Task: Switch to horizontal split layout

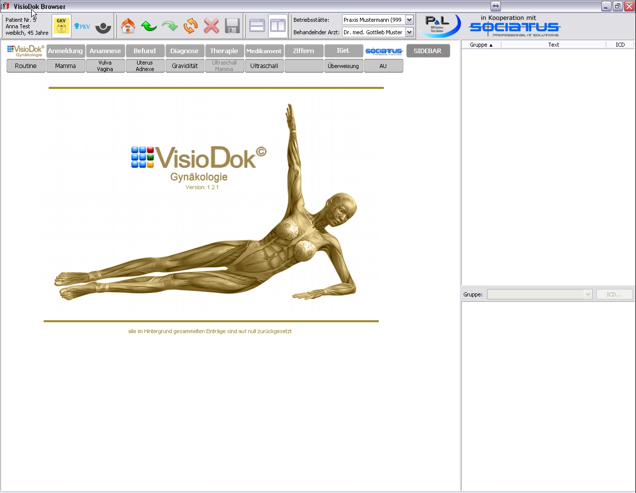Action: click(257, 26)
